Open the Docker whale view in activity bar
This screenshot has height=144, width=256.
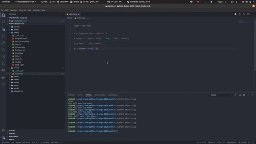point(3,78)
